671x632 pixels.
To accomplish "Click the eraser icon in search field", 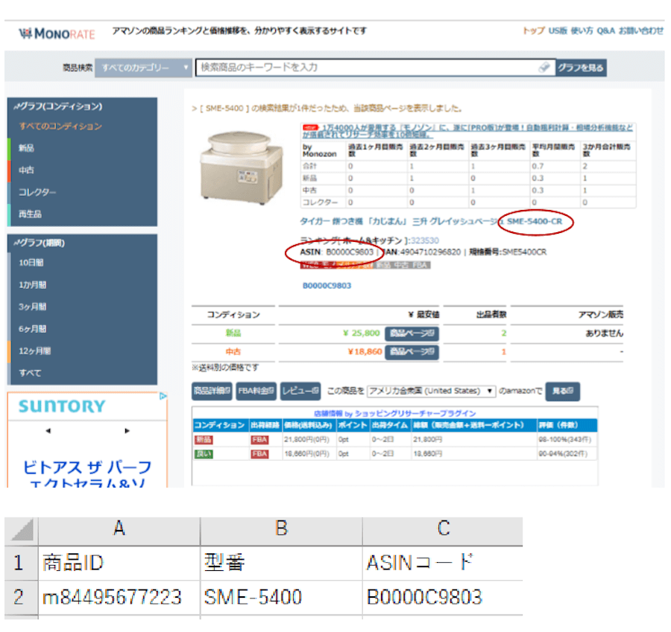I will [544, 67].
